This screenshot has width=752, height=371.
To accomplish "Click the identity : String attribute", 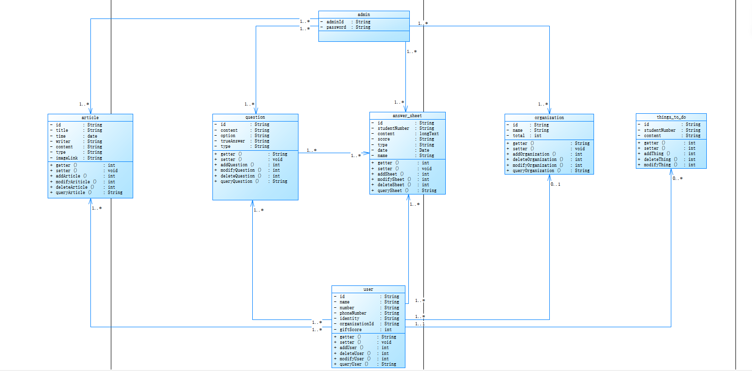I will coord(367,318).
